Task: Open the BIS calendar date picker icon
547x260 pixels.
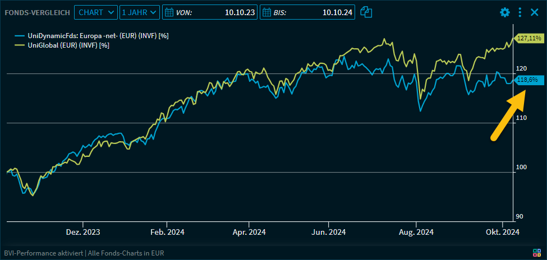Action: click(266, 12)
